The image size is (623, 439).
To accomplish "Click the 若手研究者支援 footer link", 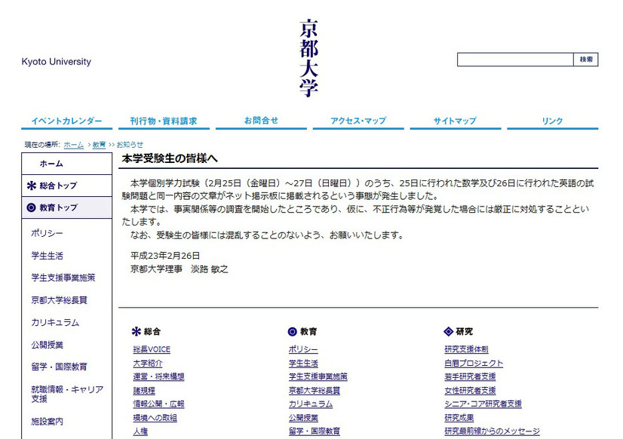I will (x=470, y=376).
